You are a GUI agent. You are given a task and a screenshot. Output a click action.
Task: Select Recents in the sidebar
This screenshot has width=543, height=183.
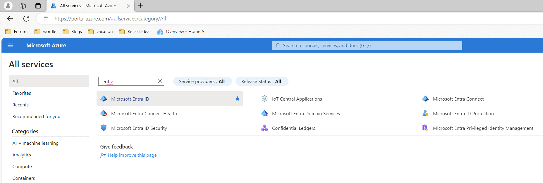(x=20, y=105)
